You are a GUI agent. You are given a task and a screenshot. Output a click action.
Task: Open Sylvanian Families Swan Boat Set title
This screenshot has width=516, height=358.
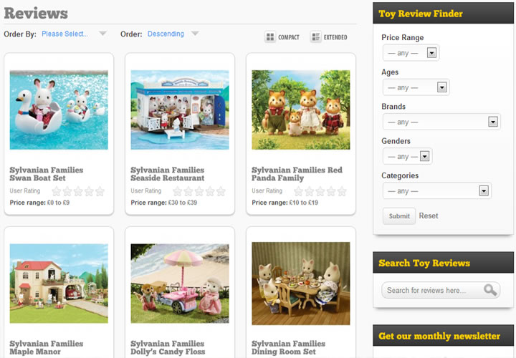coord(47,174)
